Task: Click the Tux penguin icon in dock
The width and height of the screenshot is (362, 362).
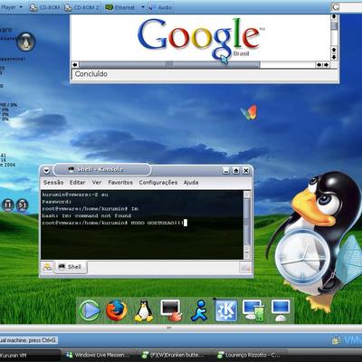Action: pyautogui.click(x=143, y=310)
